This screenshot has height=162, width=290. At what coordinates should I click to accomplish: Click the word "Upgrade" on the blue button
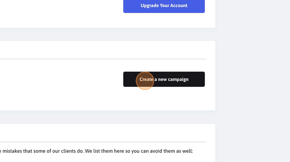pos(150,5)
